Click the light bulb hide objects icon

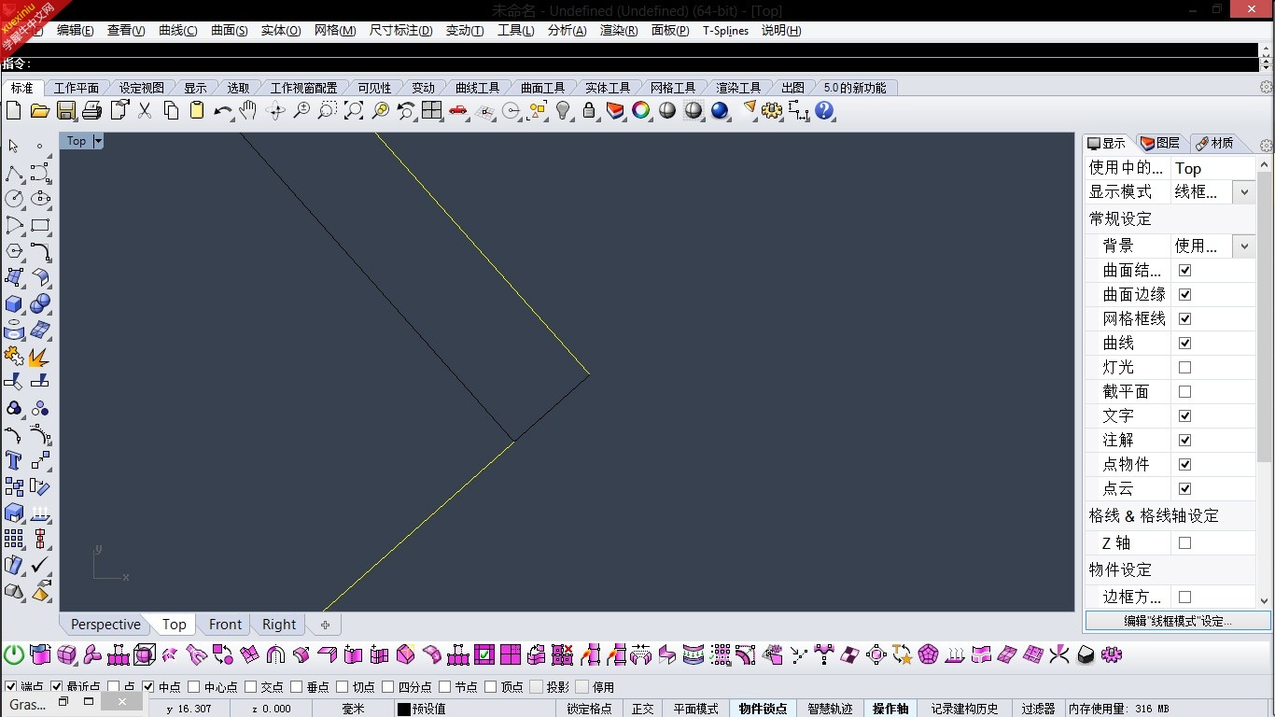pyautogui.click(x=563, y=110)
